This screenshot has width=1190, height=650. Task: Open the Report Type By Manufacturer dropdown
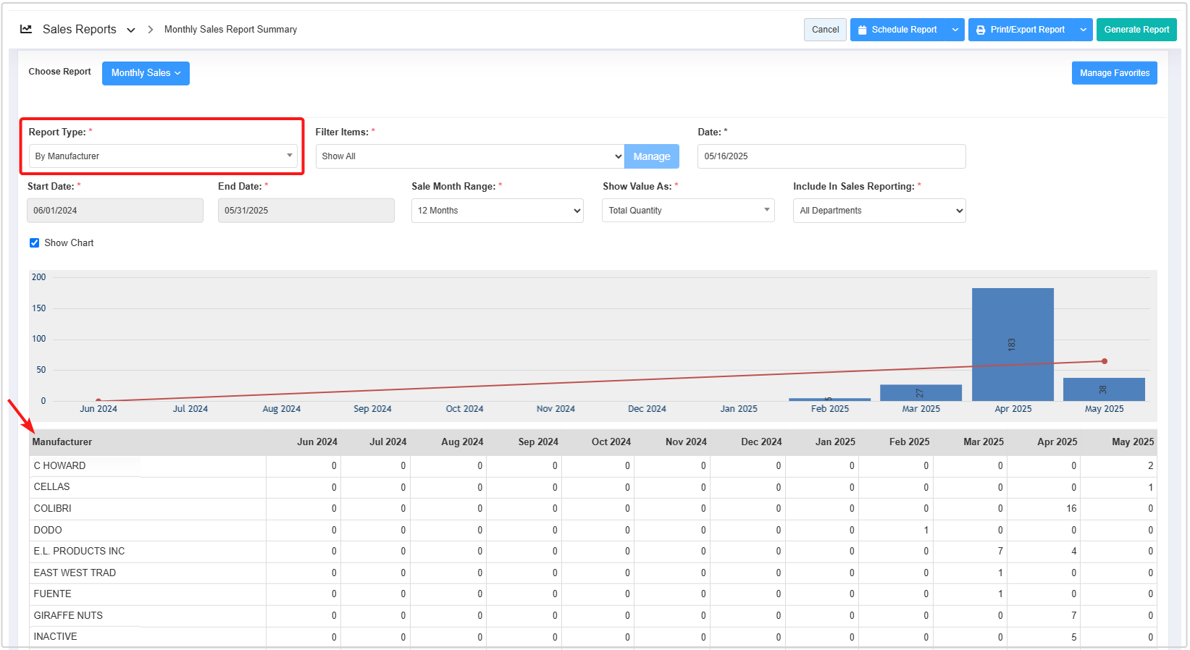163,156
